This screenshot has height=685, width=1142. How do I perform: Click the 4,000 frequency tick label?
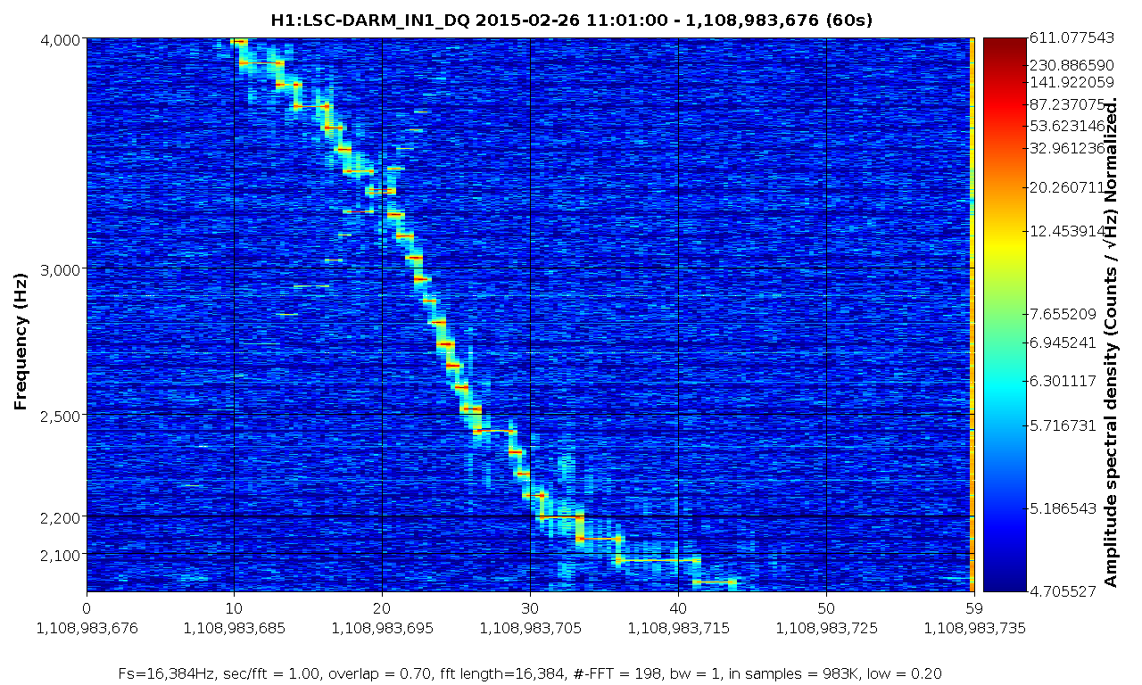click(61, 39)
